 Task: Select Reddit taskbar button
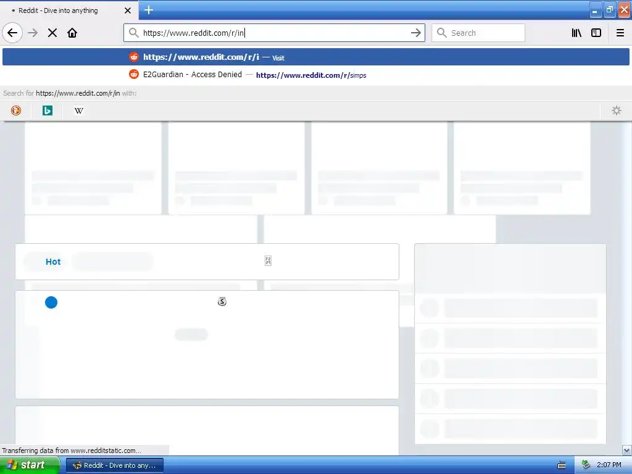point(114,465)
